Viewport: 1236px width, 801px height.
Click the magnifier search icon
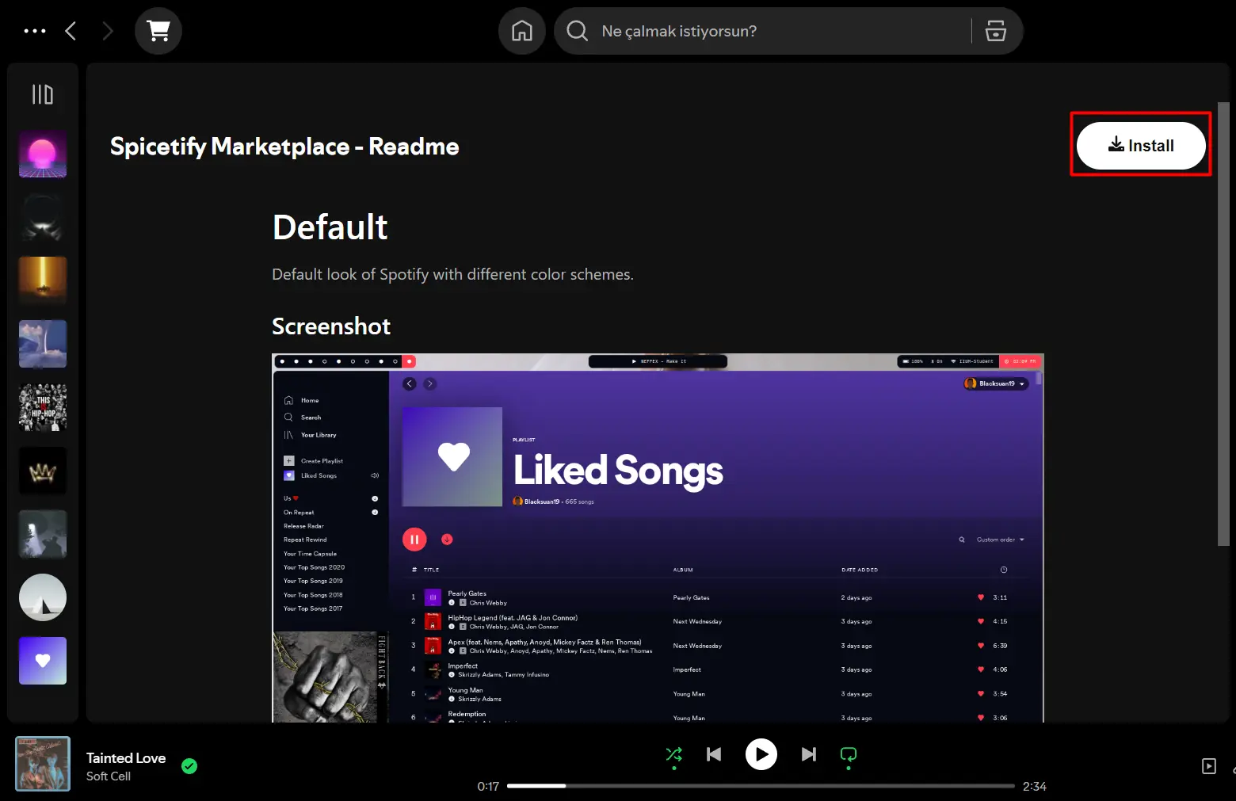578,31
